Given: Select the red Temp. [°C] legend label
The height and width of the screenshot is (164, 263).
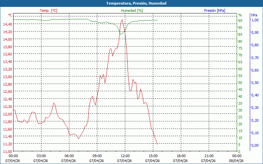Looking at the screenshot, I should [x=48, y=10].
